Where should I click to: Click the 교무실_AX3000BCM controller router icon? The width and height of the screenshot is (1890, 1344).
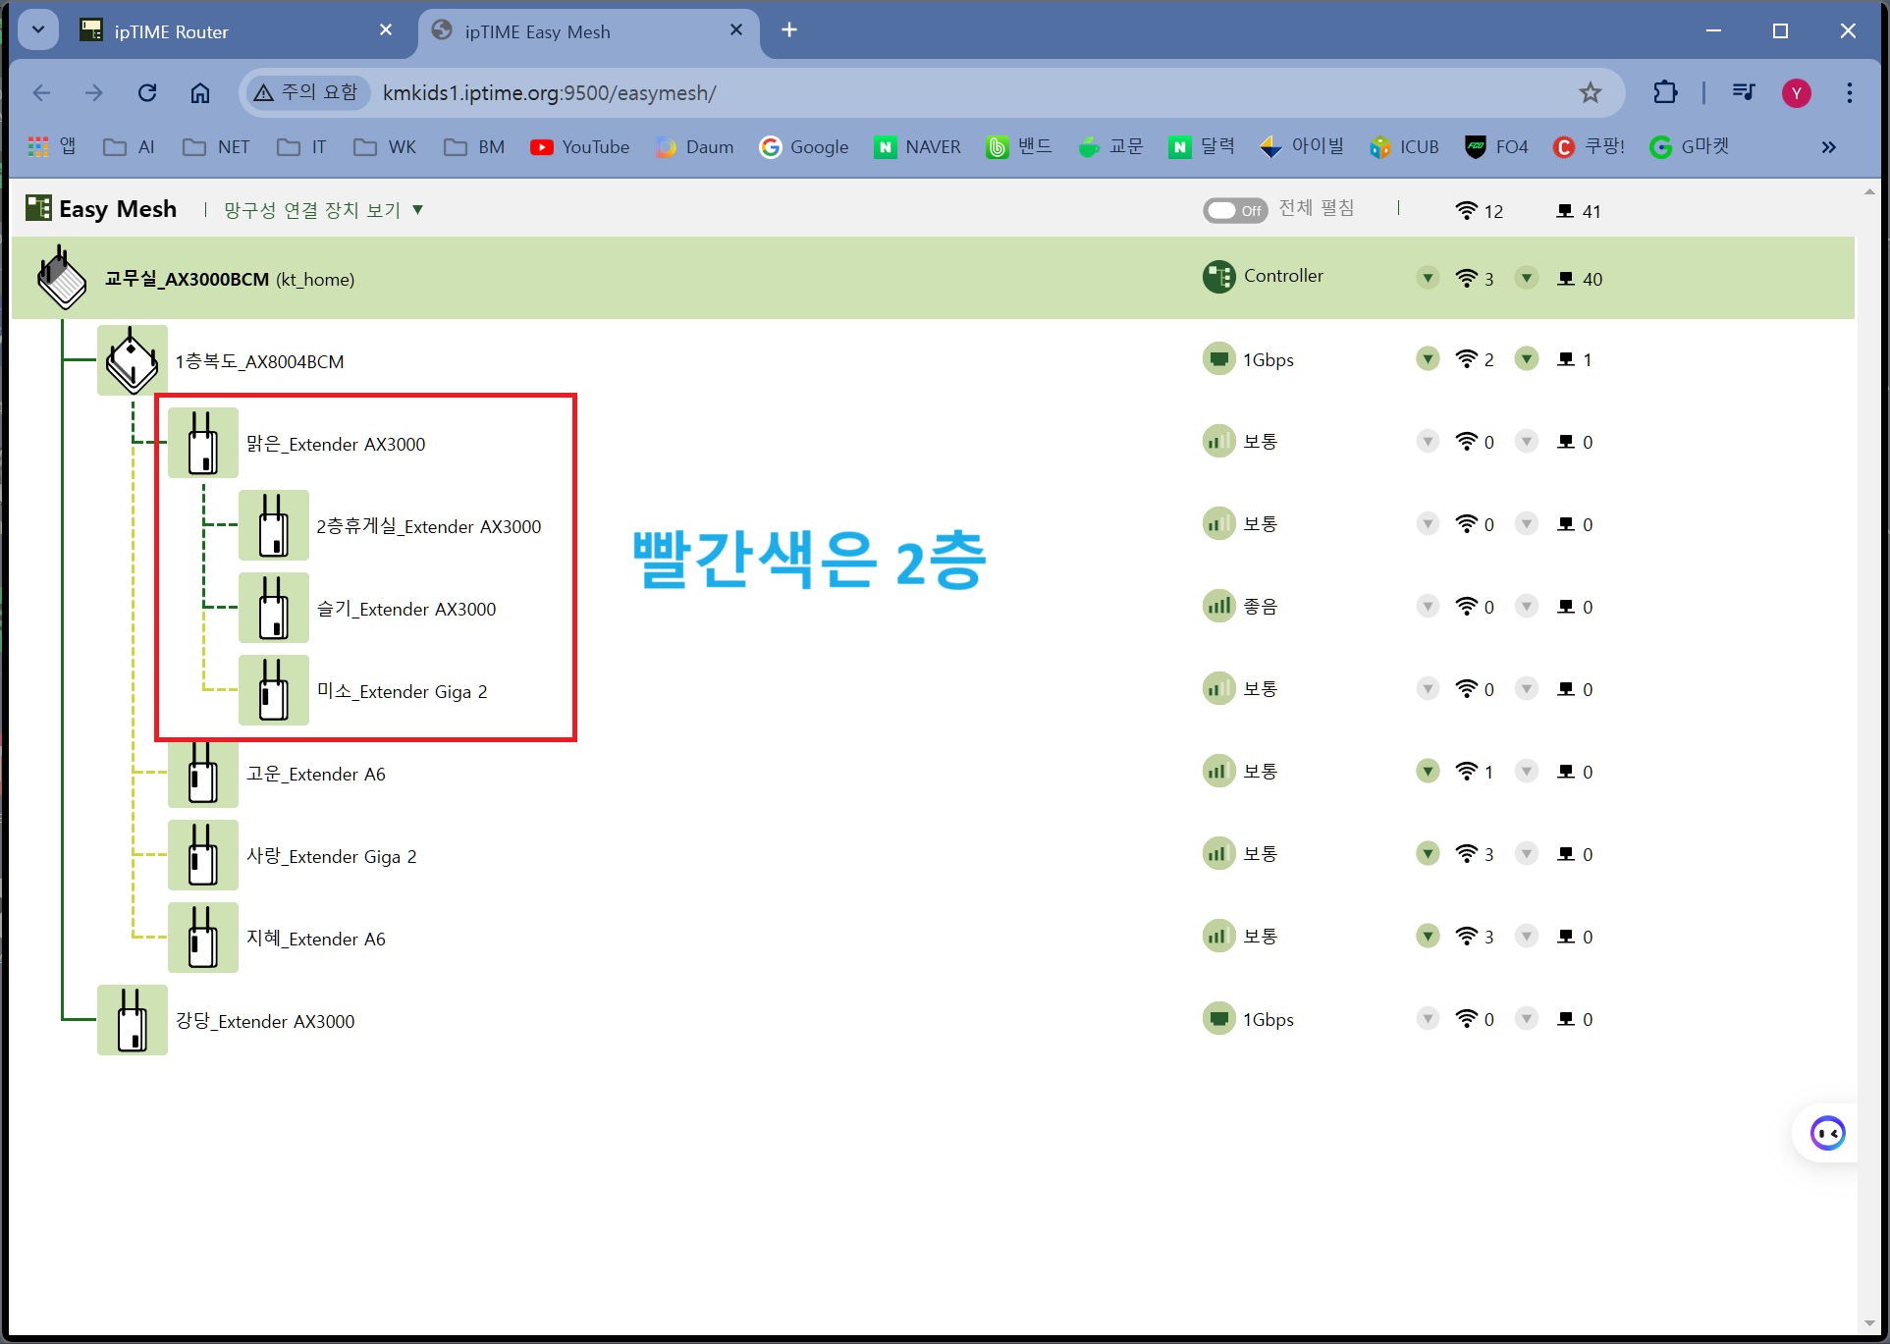pos(62,278)
